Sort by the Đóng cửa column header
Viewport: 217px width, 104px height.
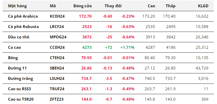83,6
